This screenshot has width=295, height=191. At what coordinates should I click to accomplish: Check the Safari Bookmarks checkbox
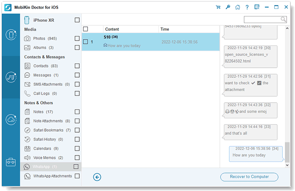77,130
